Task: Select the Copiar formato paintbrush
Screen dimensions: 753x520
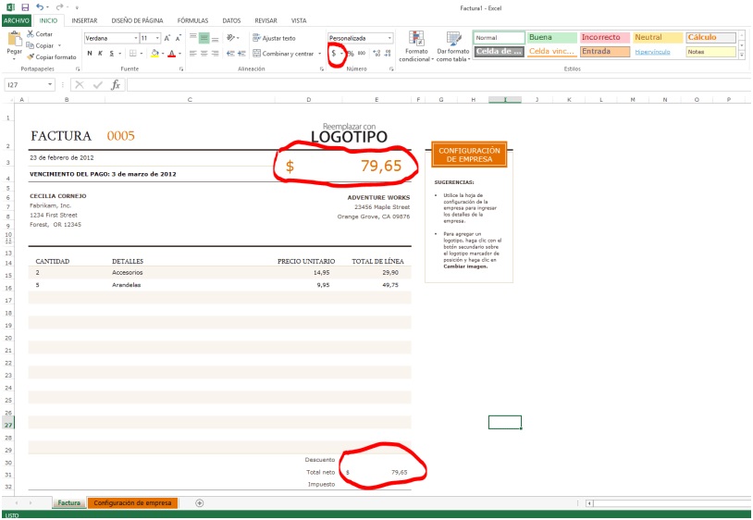Action: pyautogui.click(x=31, y=56)
